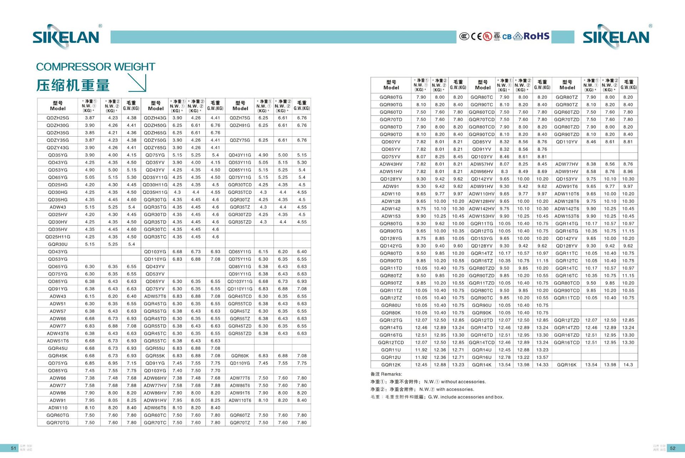Select the QD142YG model cell
The image size is (685, 458).
pos(391,246)
